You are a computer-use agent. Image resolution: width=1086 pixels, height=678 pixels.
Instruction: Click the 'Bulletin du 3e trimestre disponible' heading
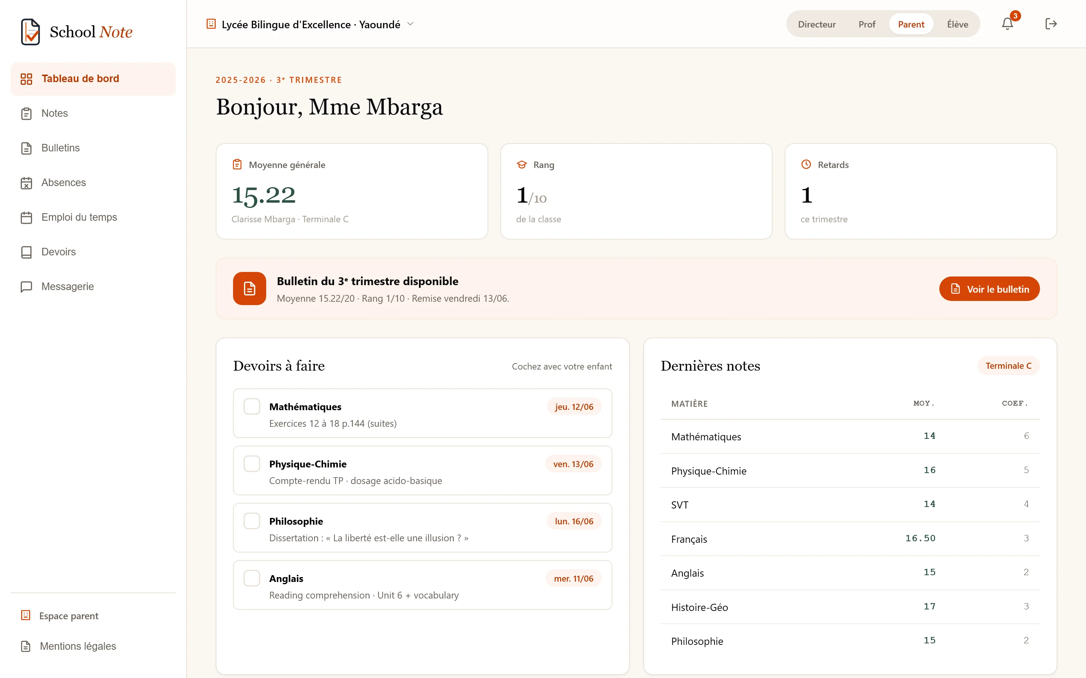[x=368, y=281]
